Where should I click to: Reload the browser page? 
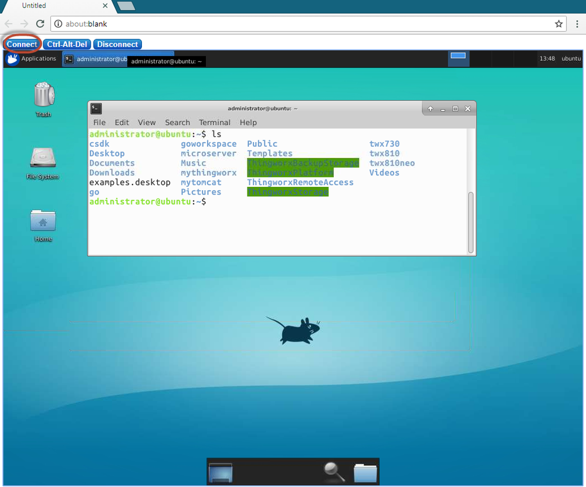(40, 24)
